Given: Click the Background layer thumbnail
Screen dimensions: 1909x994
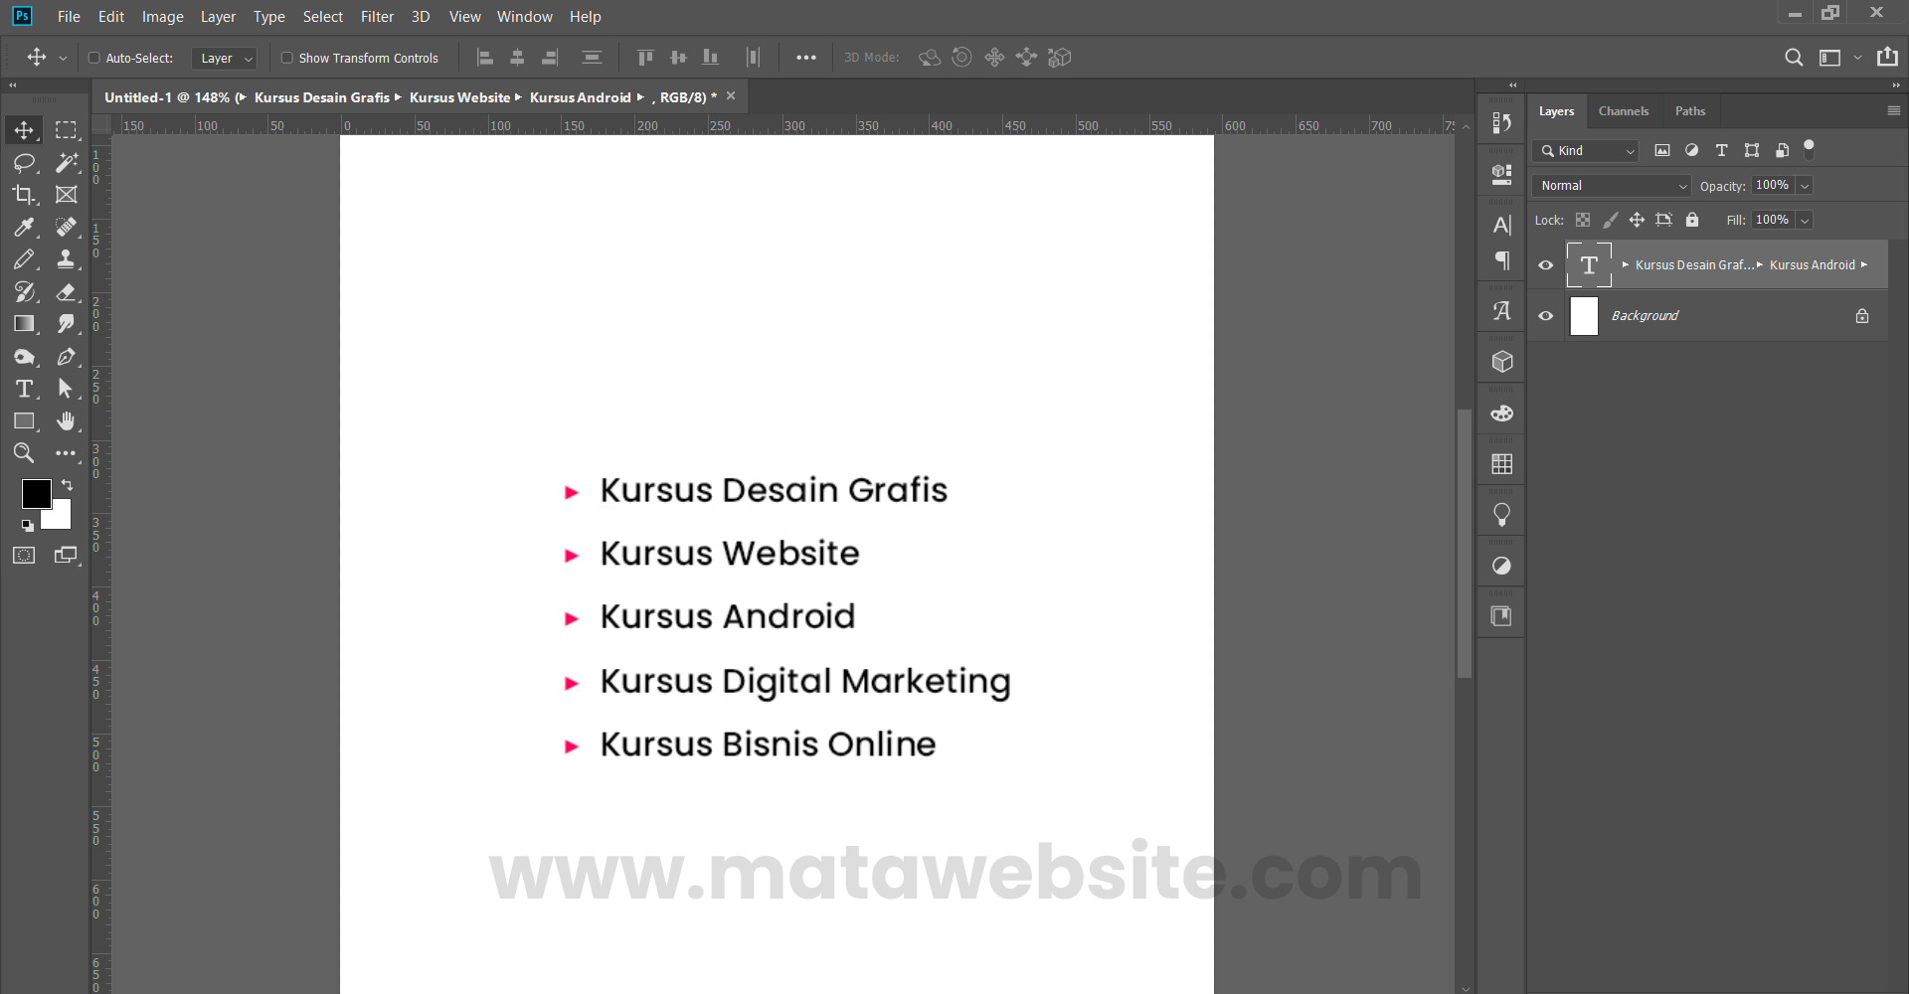Looking at the screenshot, I should [x=1584, y=315].
